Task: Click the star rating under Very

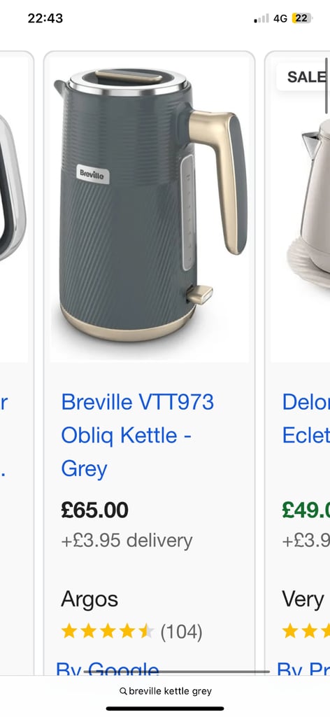Action: click(306, 632)
